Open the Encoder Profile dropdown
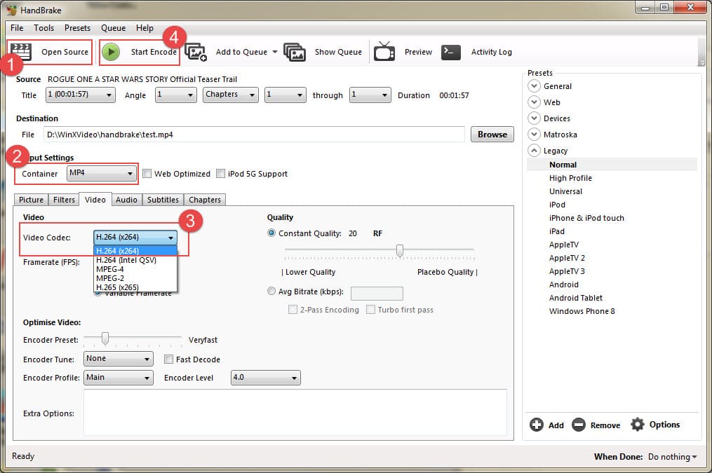This screenshot has width=712, height=473. click(x=118, y=377)
